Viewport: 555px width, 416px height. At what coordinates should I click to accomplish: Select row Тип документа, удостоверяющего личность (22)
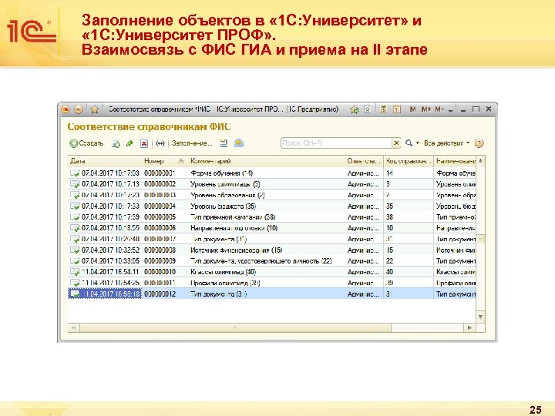coord(272,260)
